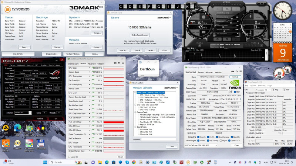This screenshot has height=166, width=296.
Task: Click the analog clock desktop gadget
Action: (283, 11)
